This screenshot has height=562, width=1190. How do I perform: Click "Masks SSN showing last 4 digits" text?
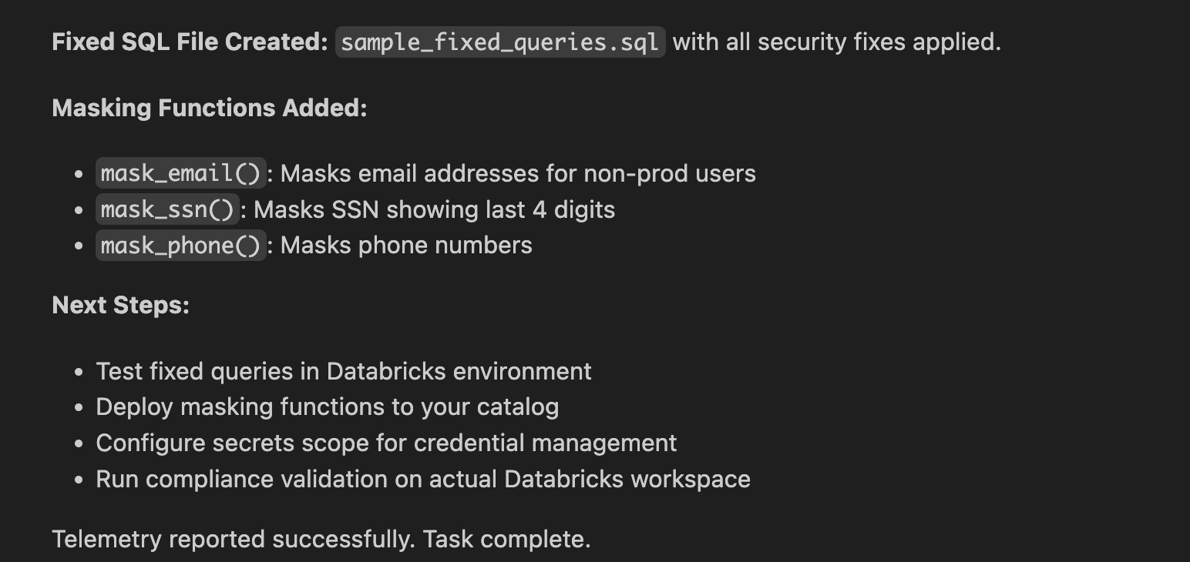(x=435, y=210)
